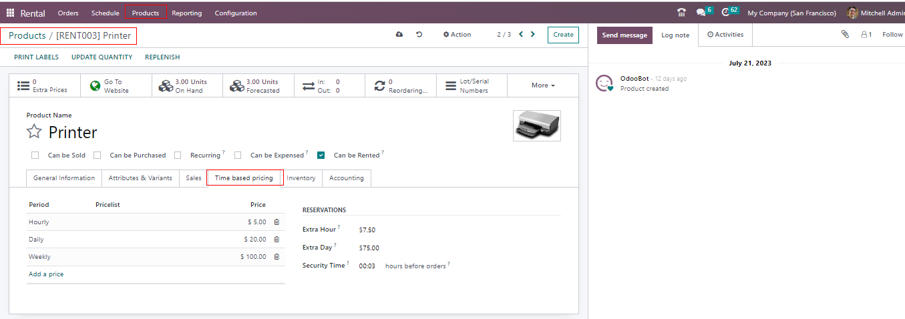The width and height of the screenshot is (905, 319).
Task: Click the Create button
Action: pyautogui.click(x=563, y=35)
